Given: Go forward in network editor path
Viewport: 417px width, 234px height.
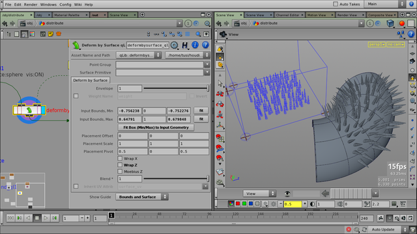Looking at the screenshot, I should (12, 23).
